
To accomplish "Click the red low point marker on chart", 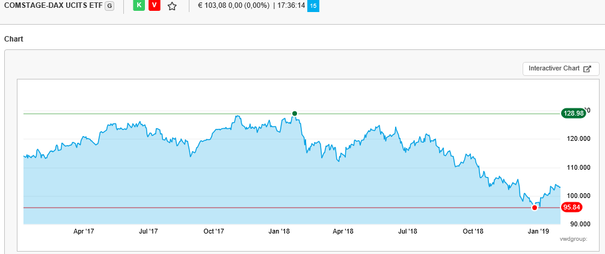I will tap(535, 208).
